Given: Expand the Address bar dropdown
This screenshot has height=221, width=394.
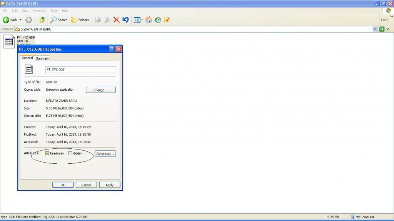Looking at the screenshot, I should 375,29.
